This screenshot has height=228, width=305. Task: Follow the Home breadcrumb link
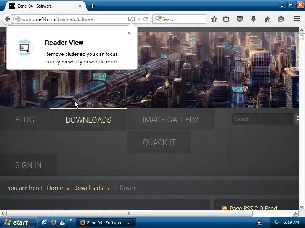coord(55,188)
